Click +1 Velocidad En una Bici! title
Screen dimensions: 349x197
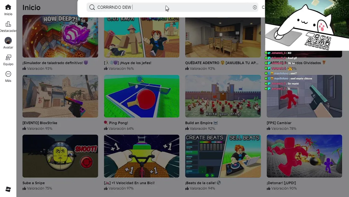click(x=129, y=183)
